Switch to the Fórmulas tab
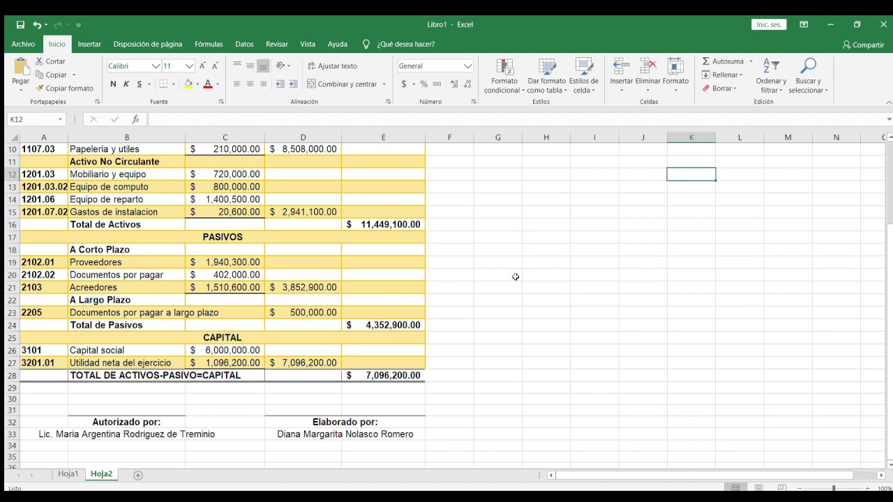893x502 pixels. click(x=209, y=44)
